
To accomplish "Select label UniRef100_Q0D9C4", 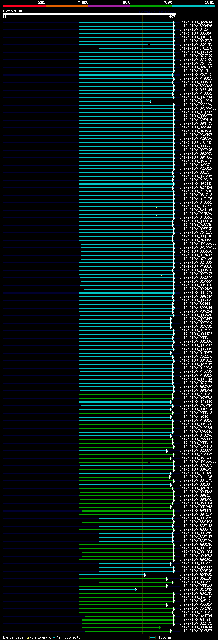I will coord(196,221).
